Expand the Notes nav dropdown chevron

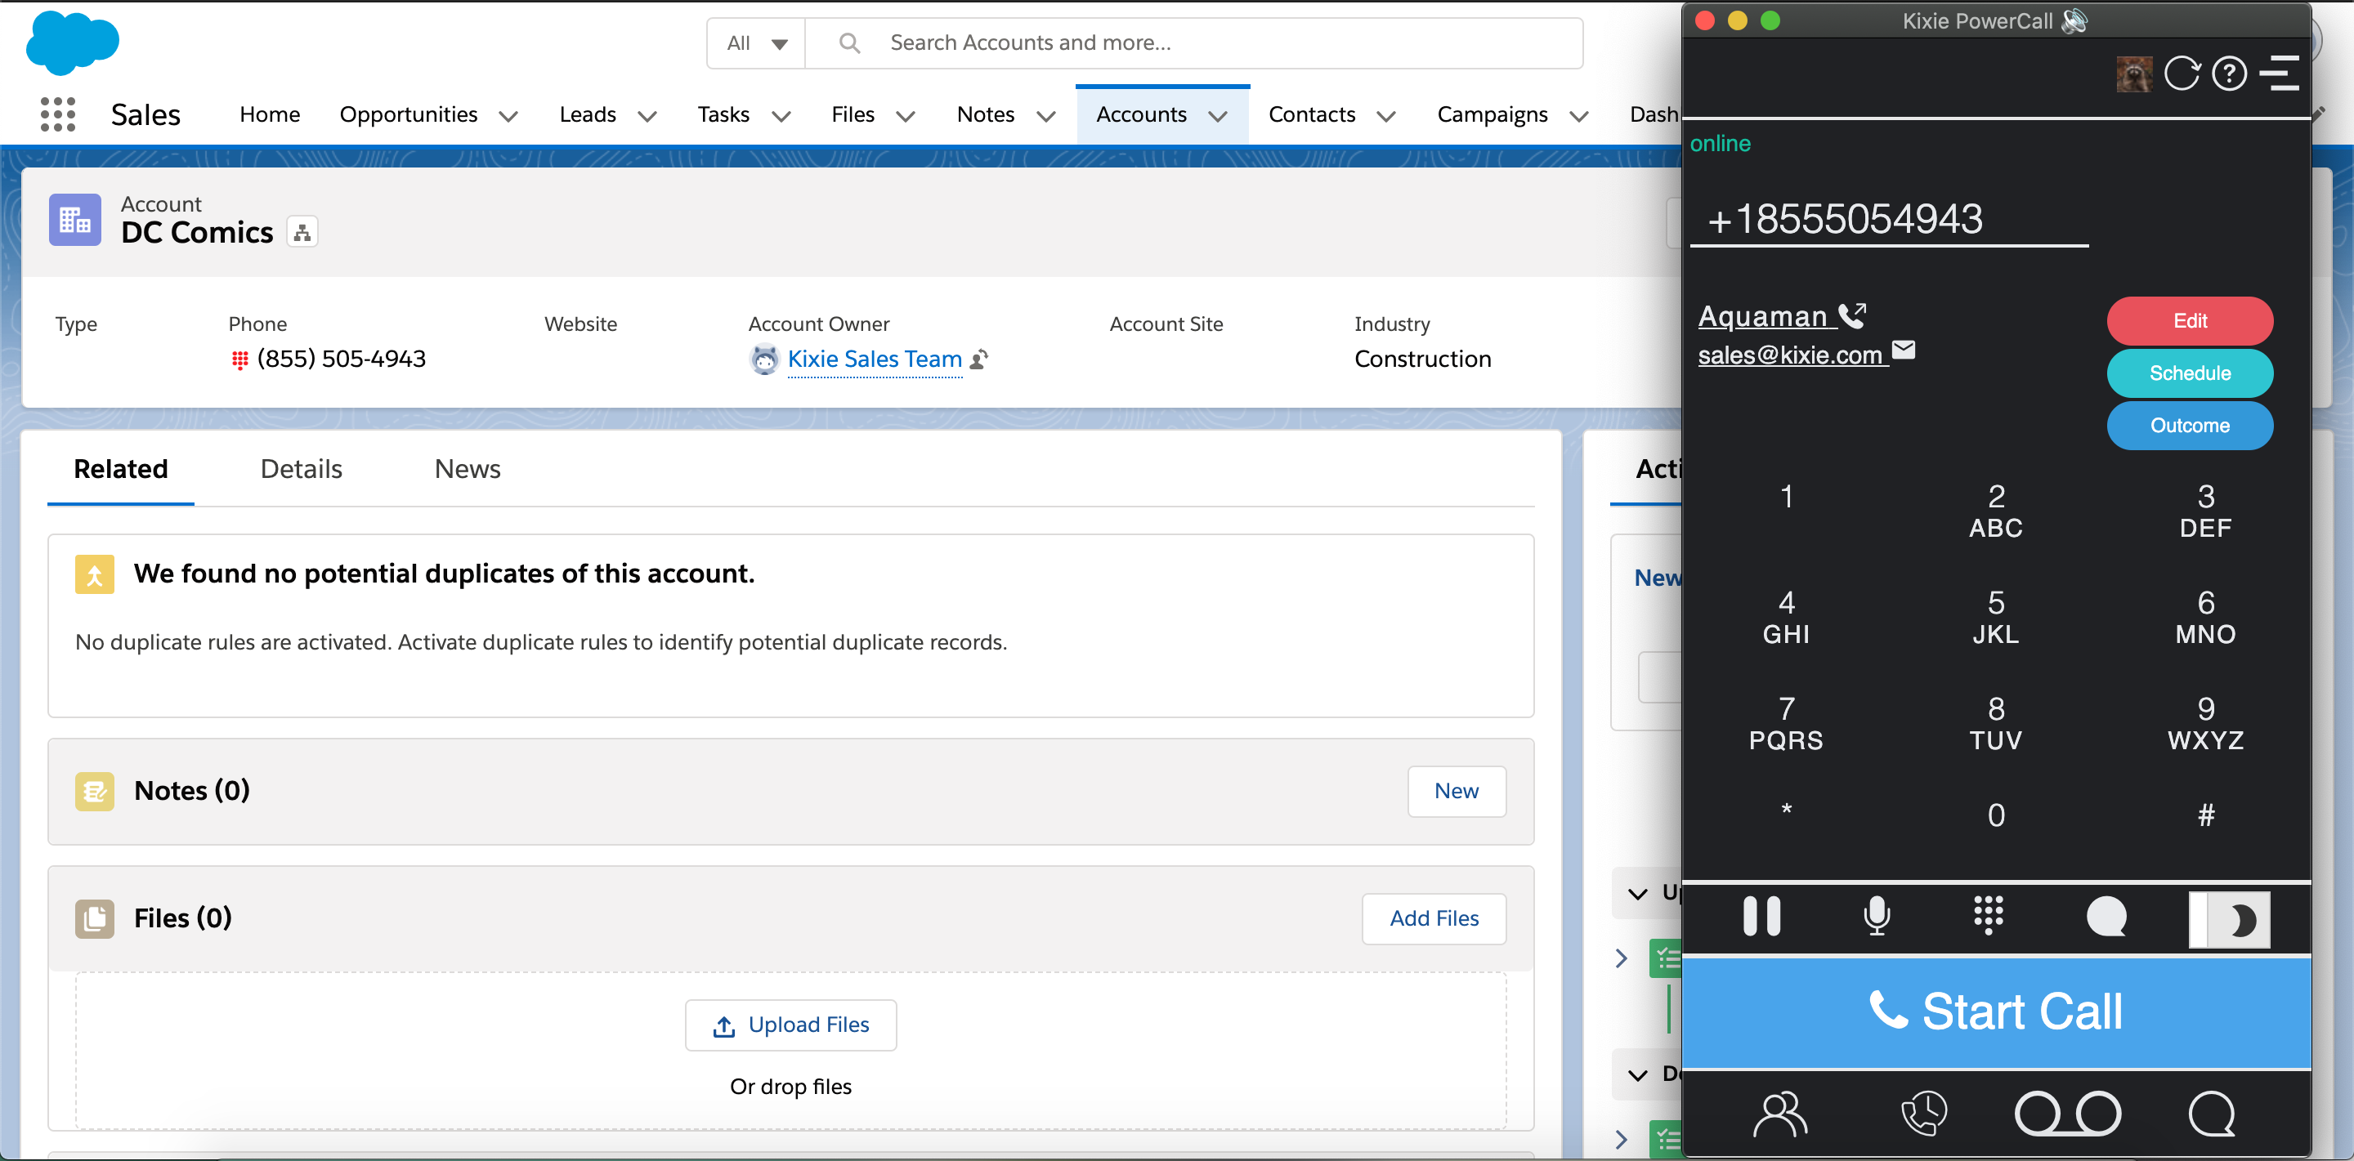[x=1046, y=116]
